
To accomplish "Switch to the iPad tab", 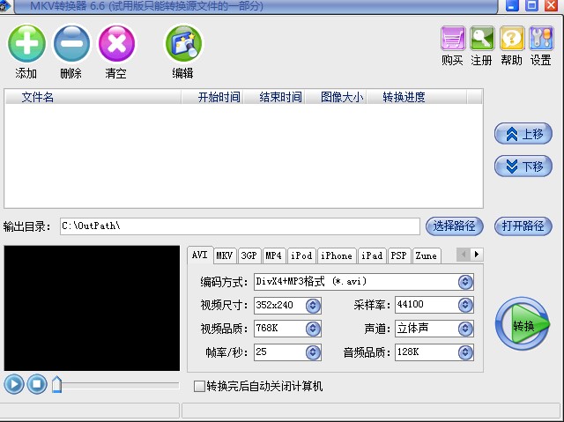I will (372, 256).
